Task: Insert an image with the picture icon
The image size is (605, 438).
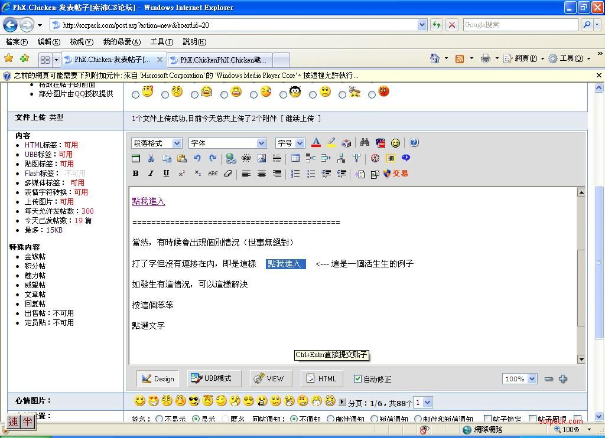Action: [262, 158]
